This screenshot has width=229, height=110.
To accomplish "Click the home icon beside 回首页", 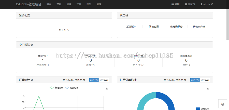I will click(x=186, y=4).
